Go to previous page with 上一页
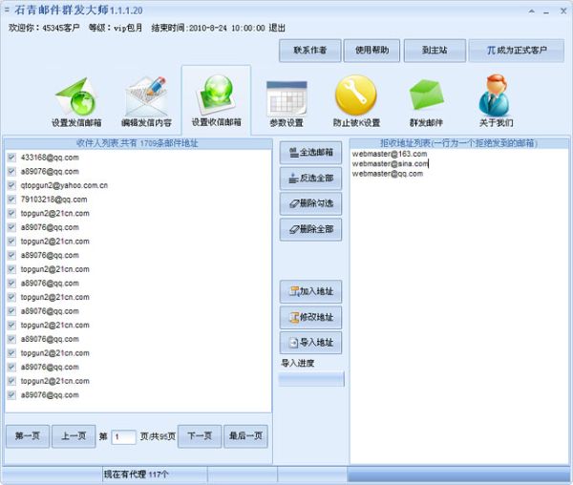Image resolution: width=573 pixels, height=485 pixels. click(x=74, y=436)
